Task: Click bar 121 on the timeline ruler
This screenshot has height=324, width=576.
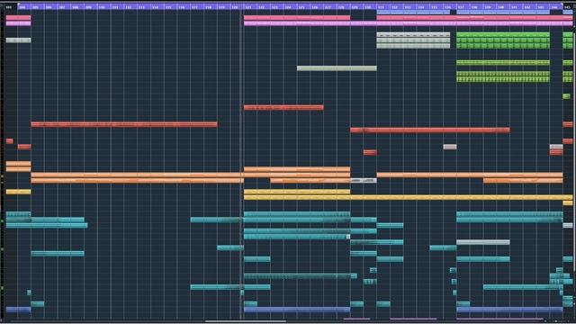Action: (x=248, y=7)
